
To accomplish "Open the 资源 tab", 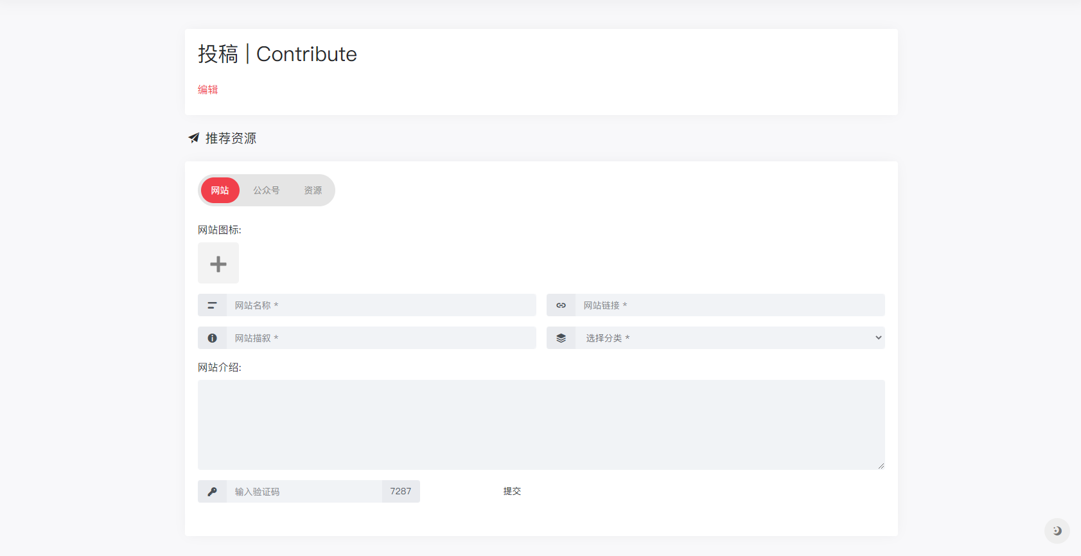I will [x=313, y=190].
